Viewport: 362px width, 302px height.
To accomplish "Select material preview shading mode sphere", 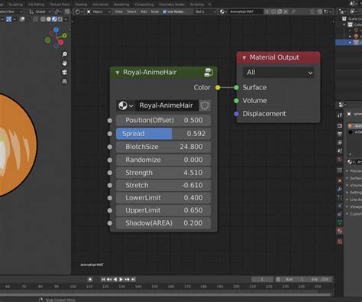I will [54, 19].
